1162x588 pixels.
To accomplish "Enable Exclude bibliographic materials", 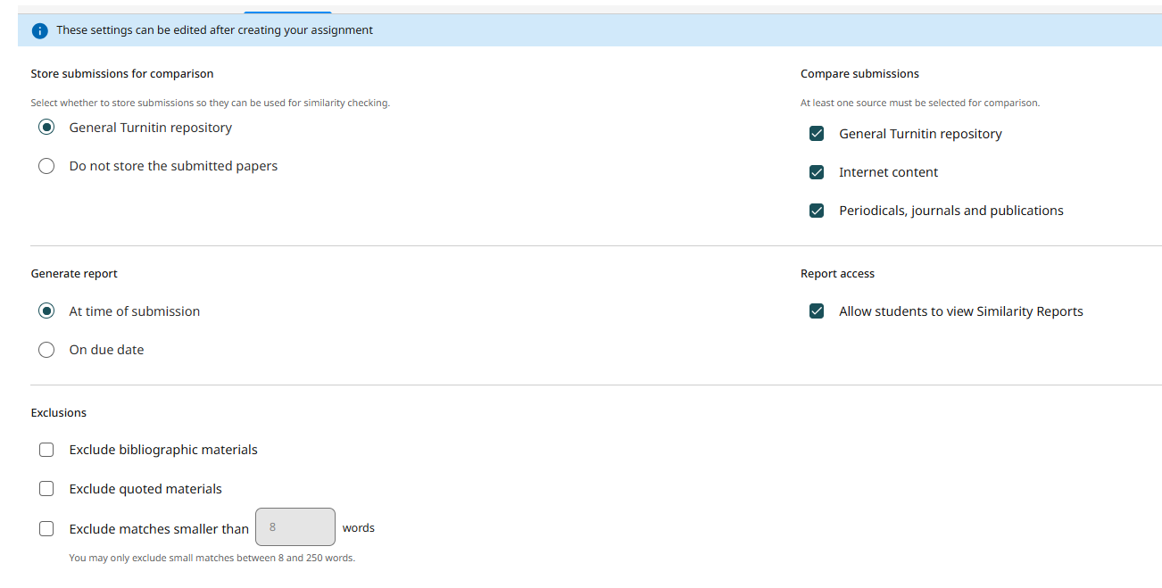I will pos(46,450).
